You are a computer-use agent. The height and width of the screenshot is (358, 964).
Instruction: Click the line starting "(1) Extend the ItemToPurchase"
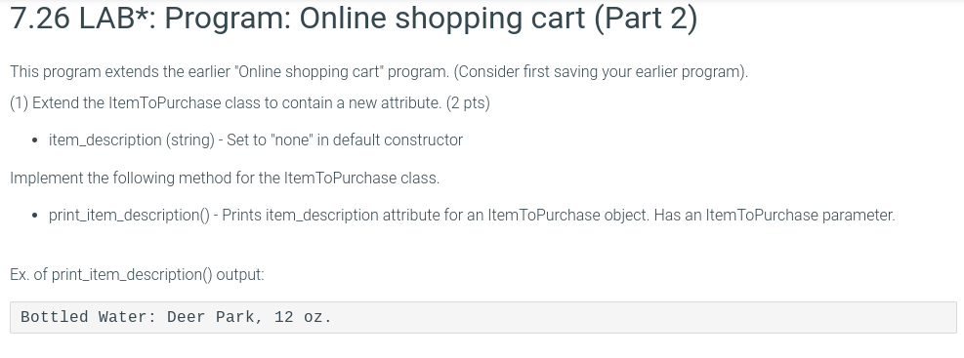[x=250, y=103]
